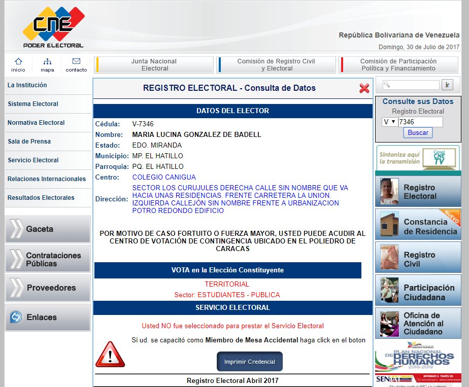
Task: Click the cédula number input field
Action: tap(421, 122)
